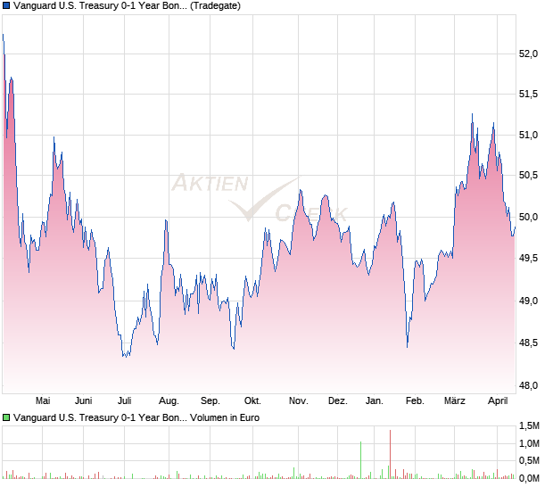The width and height of the screenshot is (553, 487).
Task: Click the price low point in early February
Action: 408,346
